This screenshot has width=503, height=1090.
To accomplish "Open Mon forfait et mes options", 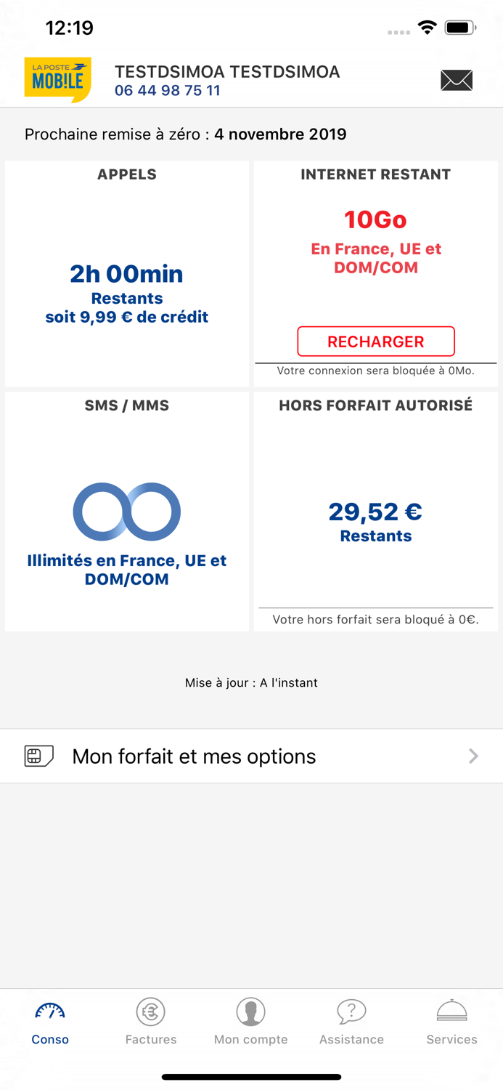I will (193, 756).
